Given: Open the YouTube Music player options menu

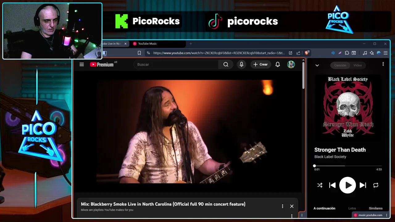Looking at the screenshot, I should point(383,64).
